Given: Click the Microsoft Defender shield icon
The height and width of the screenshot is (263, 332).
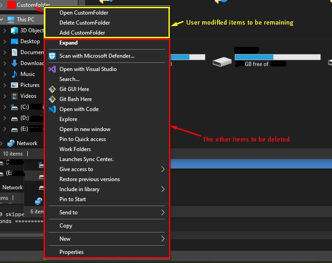Looking at the screenshot, I should pos(52,56).
